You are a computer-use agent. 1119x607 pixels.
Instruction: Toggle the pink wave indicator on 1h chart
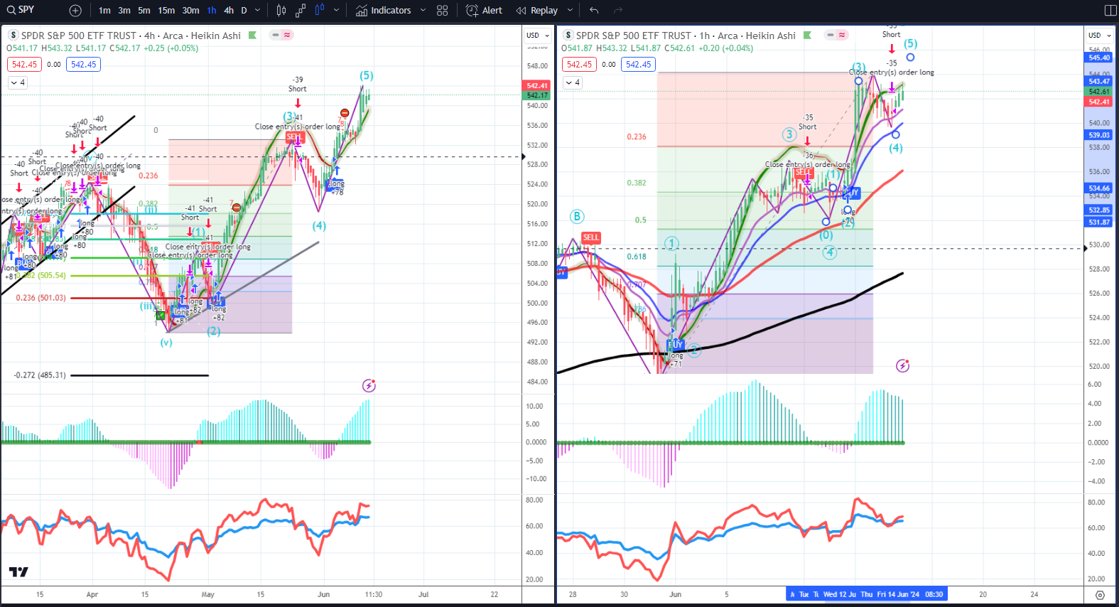point(842,35)
